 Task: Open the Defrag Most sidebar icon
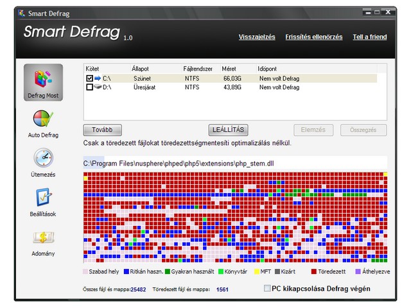point(43,82)
